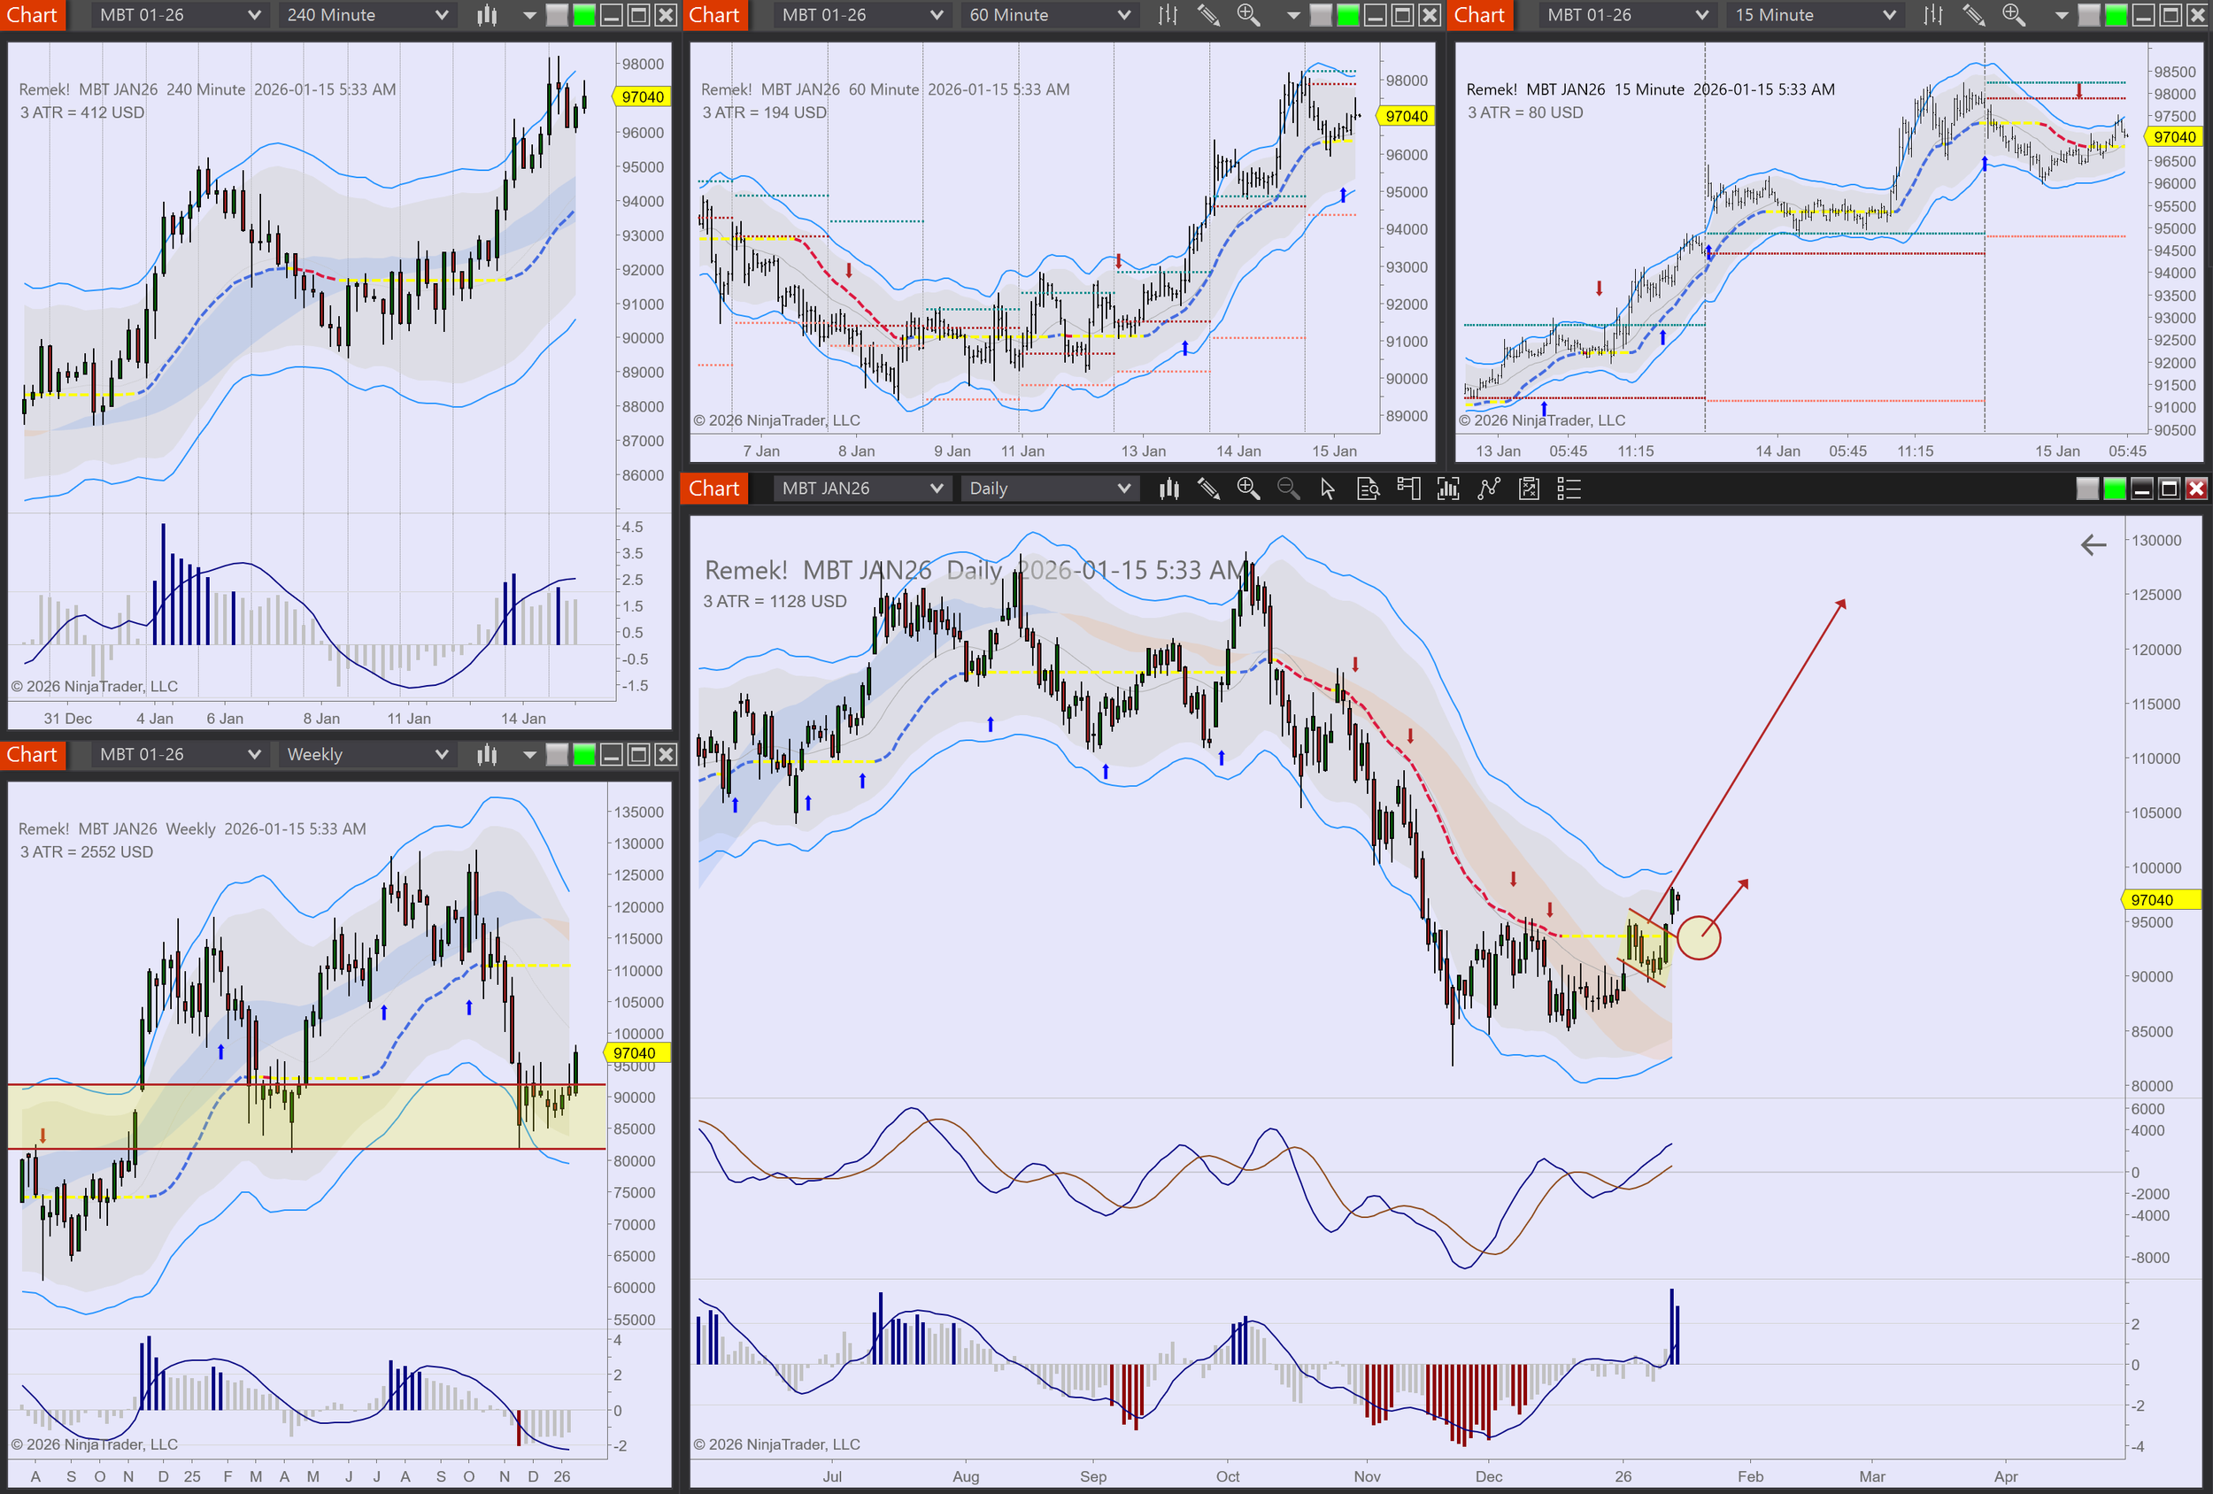The width and height of the screenshot is (2213, 1494).
Task: Open MBT JAN26 instrument dropdown on Daily chart
Action: point(936,489)
